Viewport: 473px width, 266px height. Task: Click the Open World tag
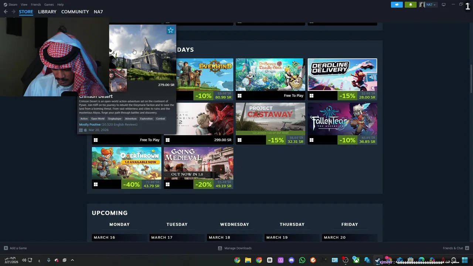click(x=98, y=119)
